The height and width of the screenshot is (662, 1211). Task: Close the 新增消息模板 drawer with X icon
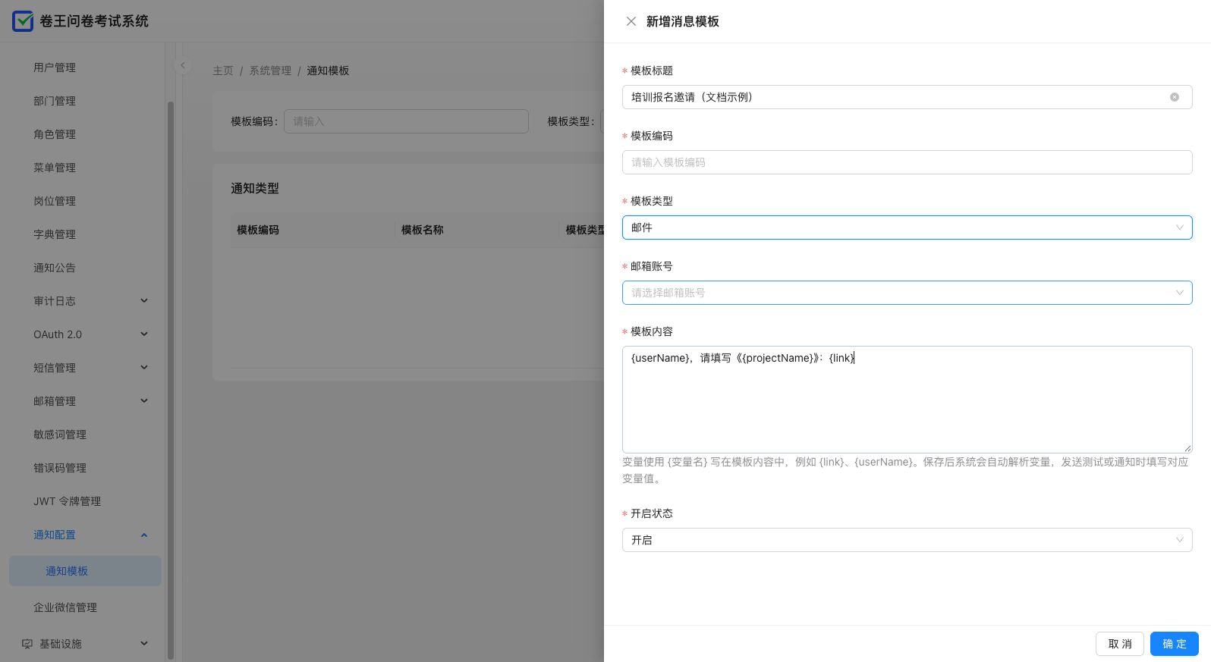tap(631, 21)
